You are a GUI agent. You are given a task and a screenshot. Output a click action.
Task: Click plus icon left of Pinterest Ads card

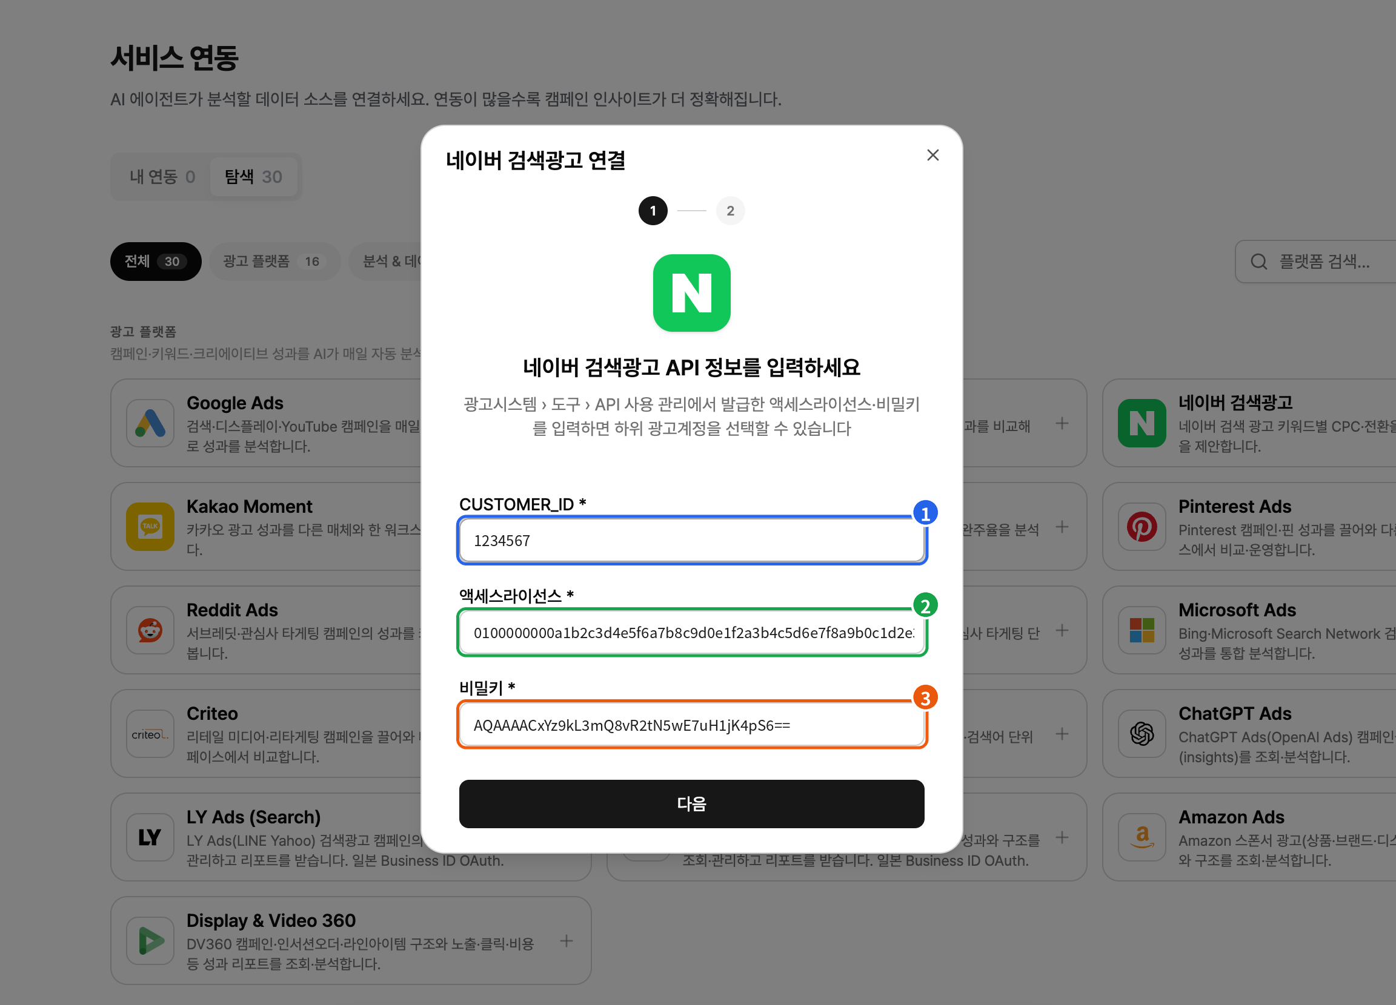click(x=1062, y=527)
